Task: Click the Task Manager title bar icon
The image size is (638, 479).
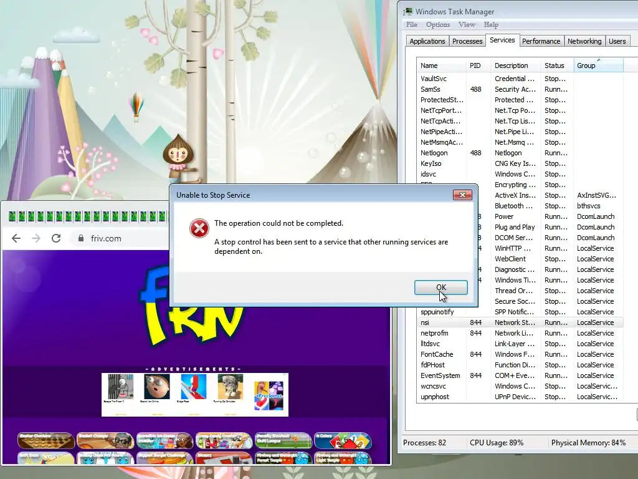Action: [407, 11]
